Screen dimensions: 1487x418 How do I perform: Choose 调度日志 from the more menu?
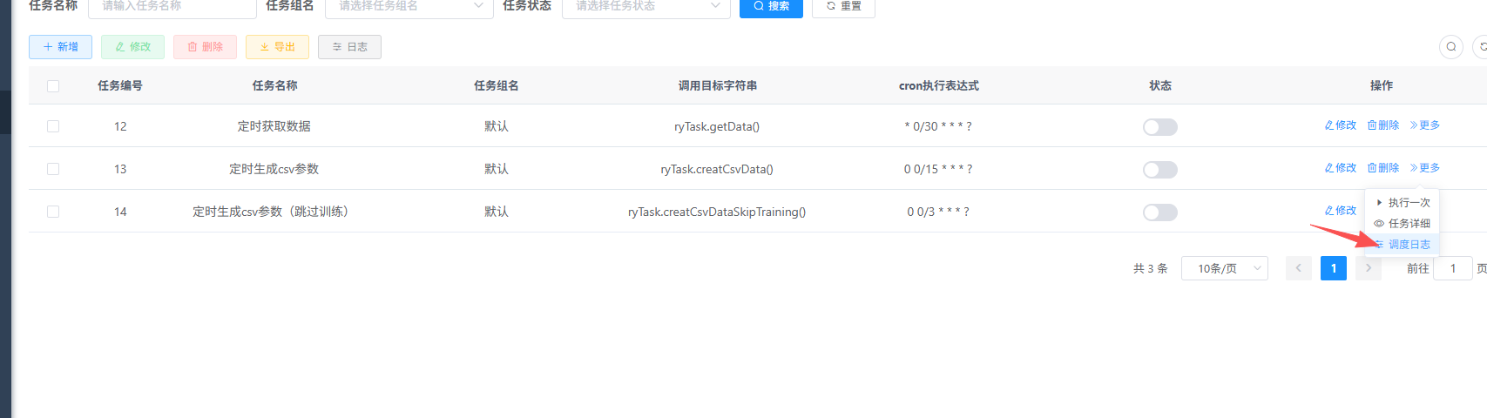1408,245
